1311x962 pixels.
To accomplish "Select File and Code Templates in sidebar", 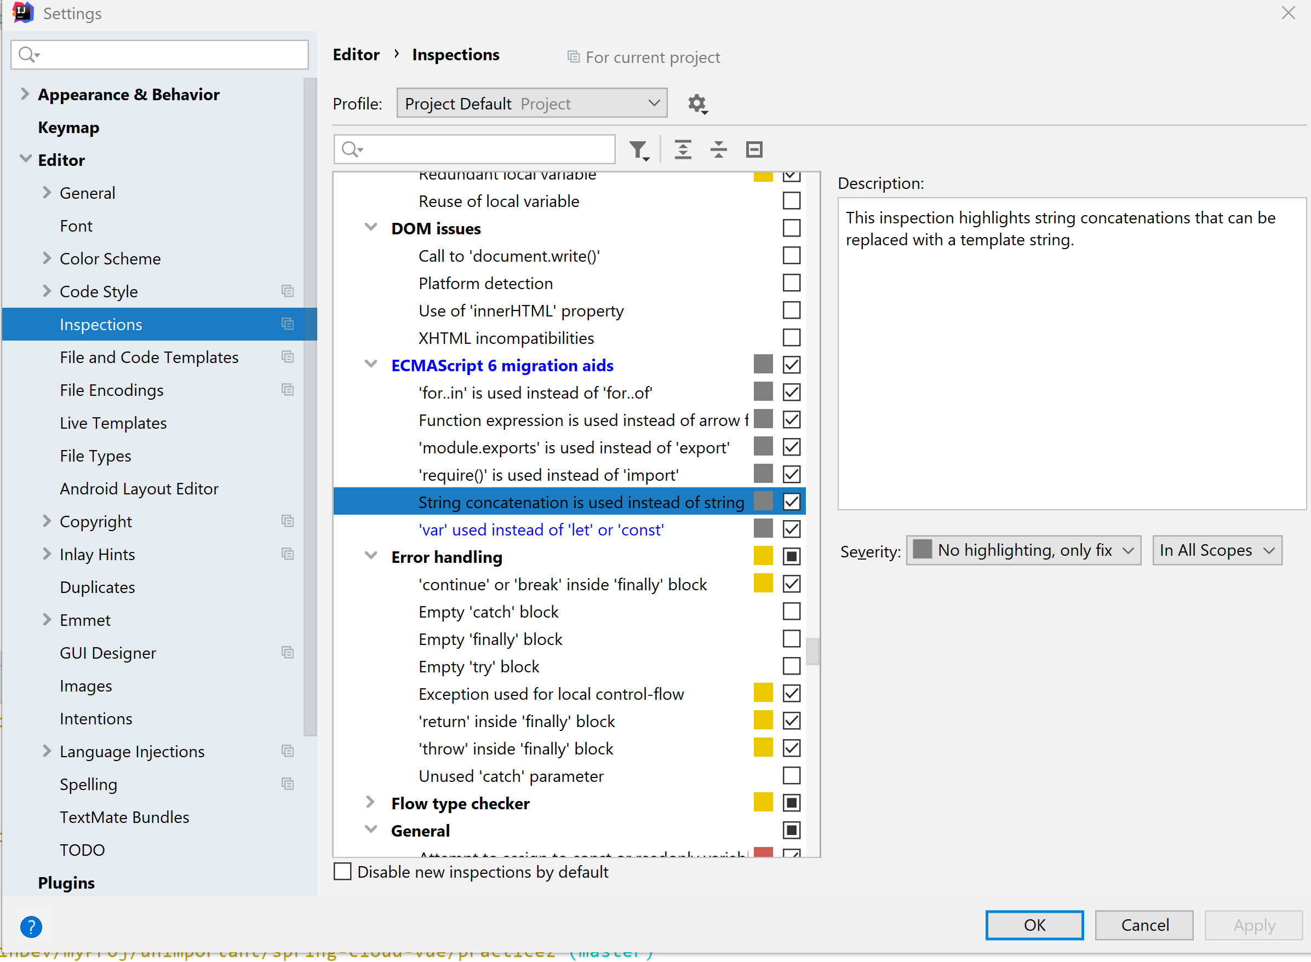I will coord(149,357).
